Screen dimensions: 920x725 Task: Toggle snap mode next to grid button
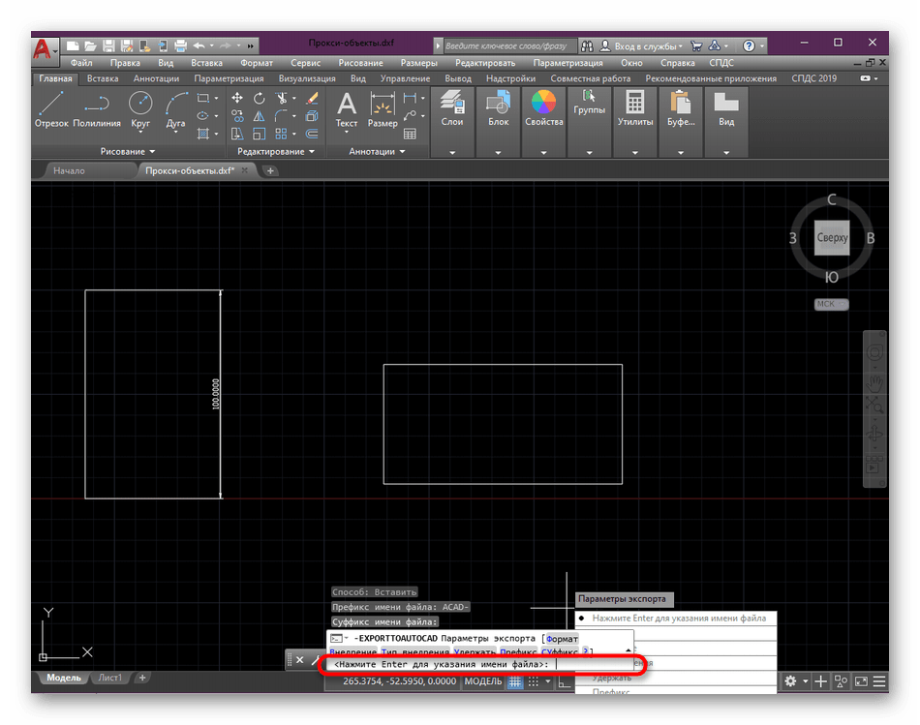pyautogui.click(x=534, y=681)
